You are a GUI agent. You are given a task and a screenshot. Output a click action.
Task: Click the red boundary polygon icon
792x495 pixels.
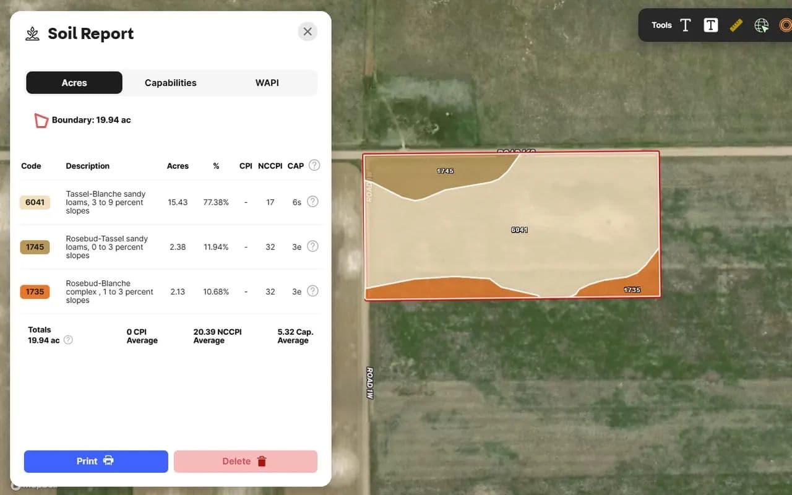click(41, 121)
